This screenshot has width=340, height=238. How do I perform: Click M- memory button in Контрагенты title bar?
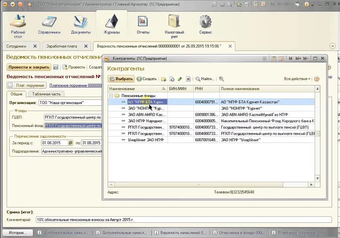306,59
